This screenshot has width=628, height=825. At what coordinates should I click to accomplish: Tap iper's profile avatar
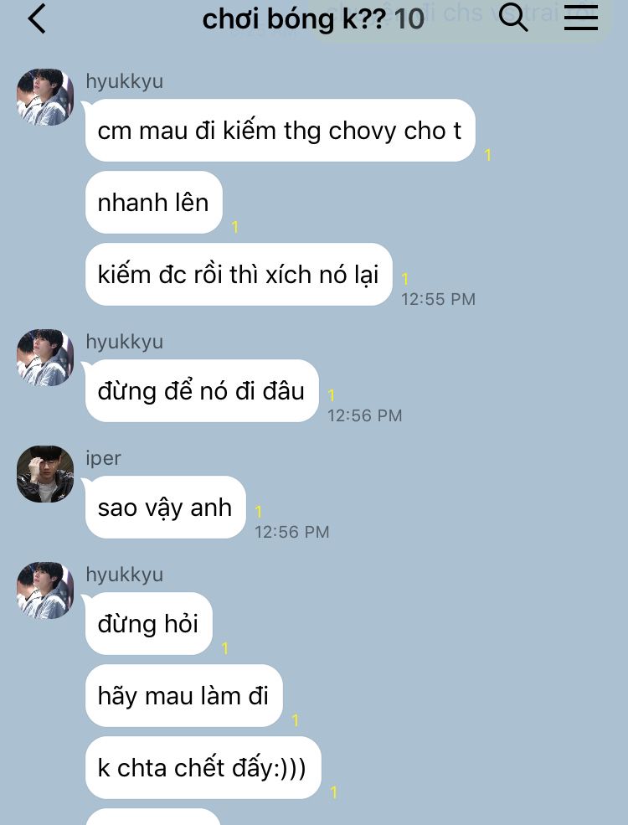[x=45, y=474]
